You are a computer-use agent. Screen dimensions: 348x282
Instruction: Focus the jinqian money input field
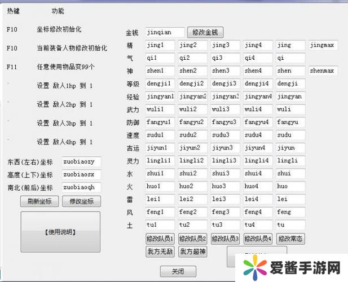tap(164, 32)
